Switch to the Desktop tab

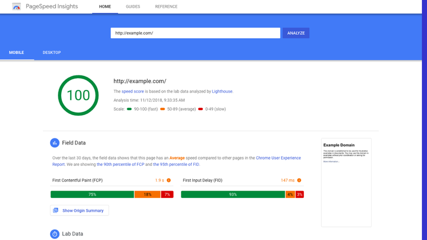point(52,52)
